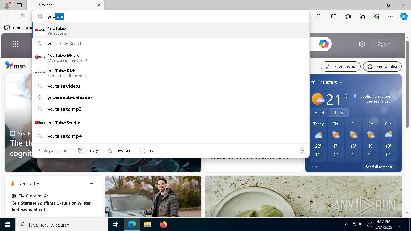This screenshot has width=411, height=231.
Task: Open Collections icon in toolbar
Action: pos(362,16)
